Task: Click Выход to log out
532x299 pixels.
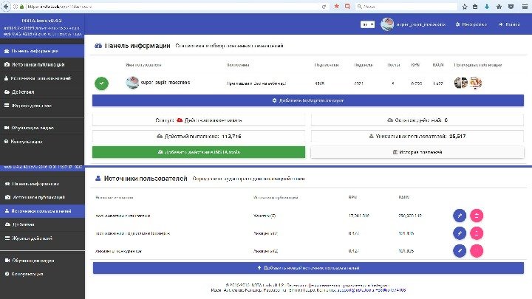Action: [509, 24]
